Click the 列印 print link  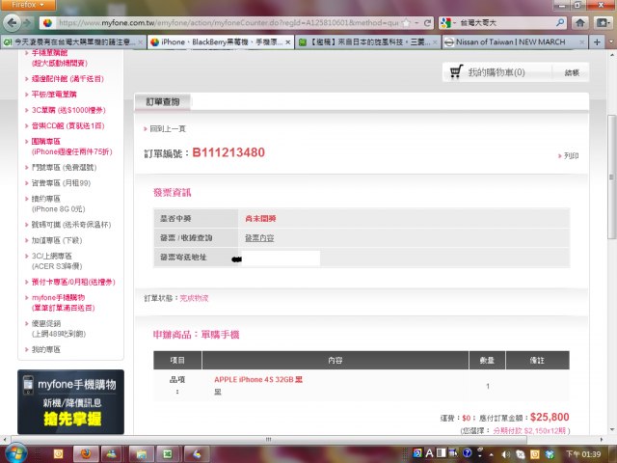(x=571, y=155)
